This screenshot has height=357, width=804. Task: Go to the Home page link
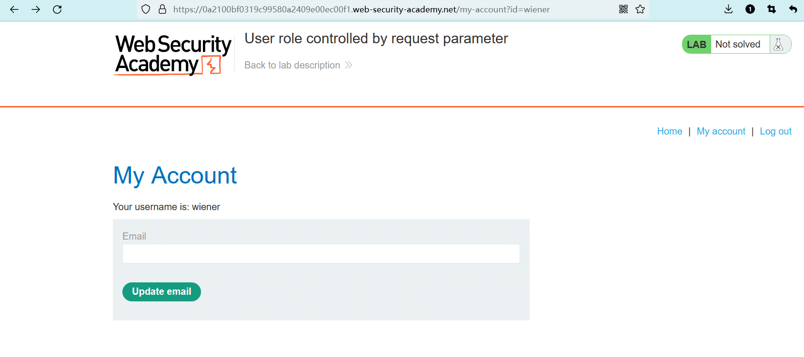click(669, 131)
